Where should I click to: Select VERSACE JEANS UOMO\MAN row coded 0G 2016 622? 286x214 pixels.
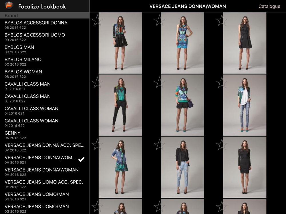click(x=45, y=208)
